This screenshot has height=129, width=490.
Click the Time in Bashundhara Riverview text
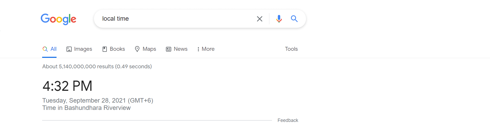[86, 108]
